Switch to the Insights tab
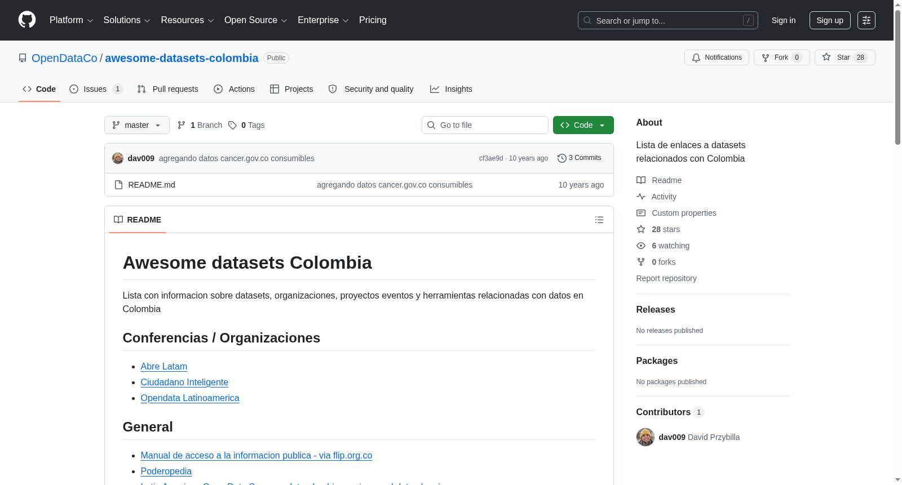 coord(451,89)
